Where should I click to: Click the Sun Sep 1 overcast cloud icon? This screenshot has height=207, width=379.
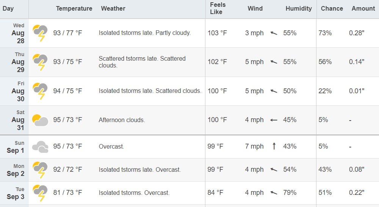pyautogui.click(x=40, y=147)
